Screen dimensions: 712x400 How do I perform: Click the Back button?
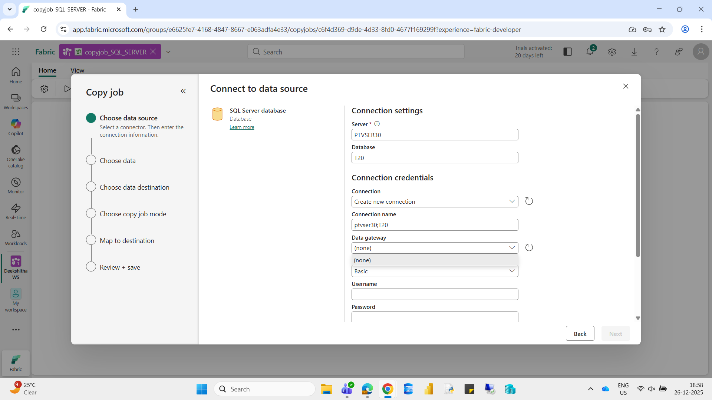(x=580, y=334)
